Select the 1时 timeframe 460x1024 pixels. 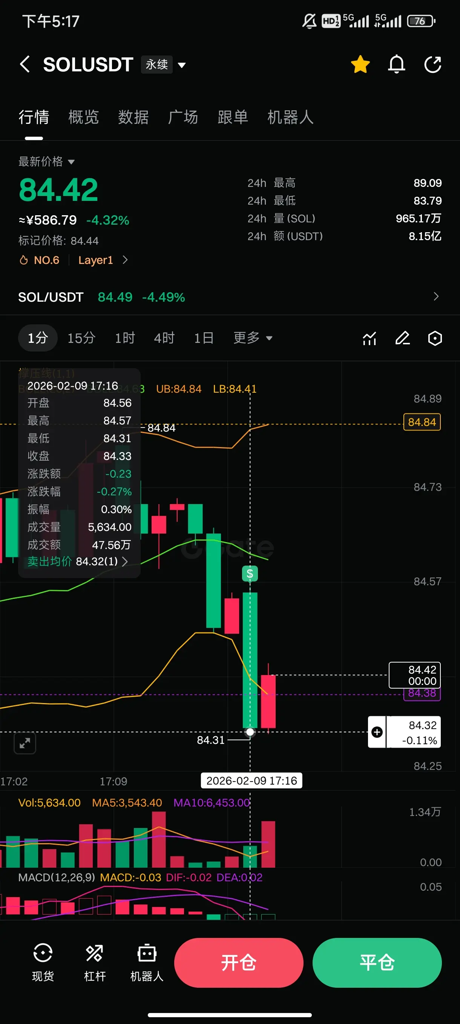pyautogui.click(x=125, y=338)
